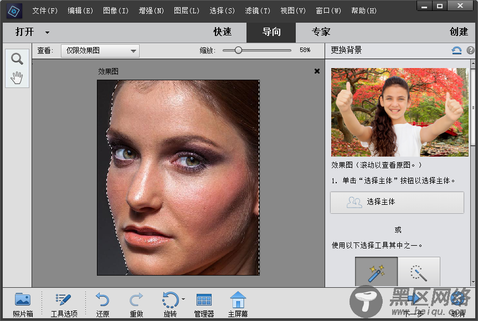Click the 打开 button
Screen dimensions: 478x321
[x=24, y=32]
